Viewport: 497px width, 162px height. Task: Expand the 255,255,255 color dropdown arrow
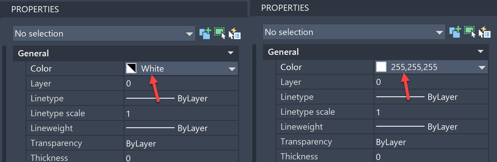point(482,67)
